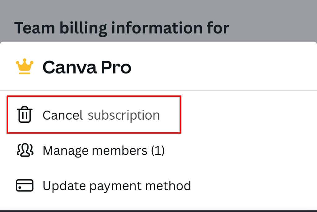Choose Update payment method

click(x=116, y=186)
